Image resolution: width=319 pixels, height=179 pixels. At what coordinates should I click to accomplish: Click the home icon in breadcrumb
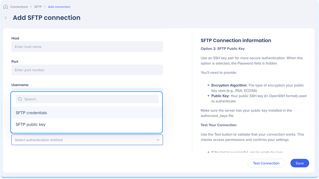coord(6,7)
